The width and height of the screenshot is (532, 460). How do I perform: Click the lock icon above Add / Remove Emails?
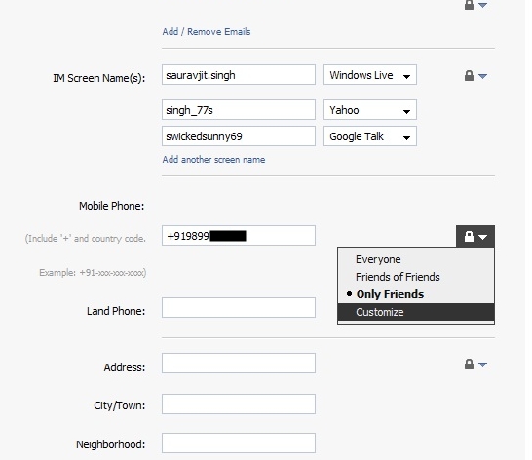(x=469, y=5)
